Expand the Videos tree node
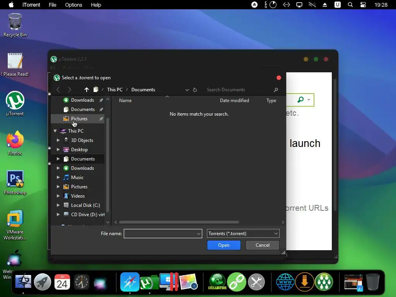Screen dimensions: 396x297 (58, 196)
